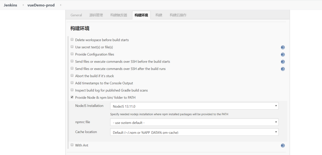Click the 'Specify needed nodejs installation' help text
The width and height of the screenshot is (322, 155).
point(169,114)
